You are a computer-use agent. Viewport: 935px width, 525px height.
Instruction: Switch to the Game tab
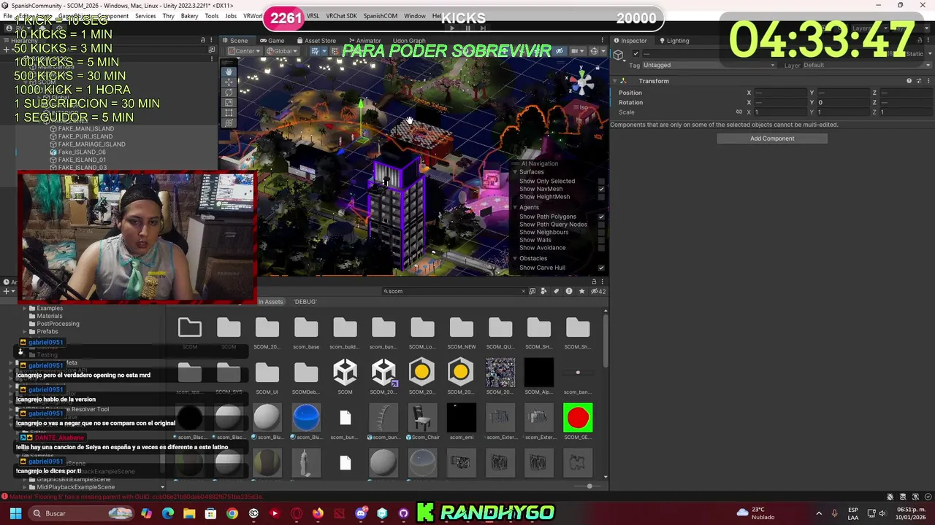tap(272, 41)
